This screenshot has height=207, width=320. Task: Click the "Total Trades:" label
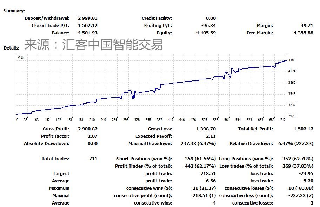pyautogui.click(x=55, y=159)
